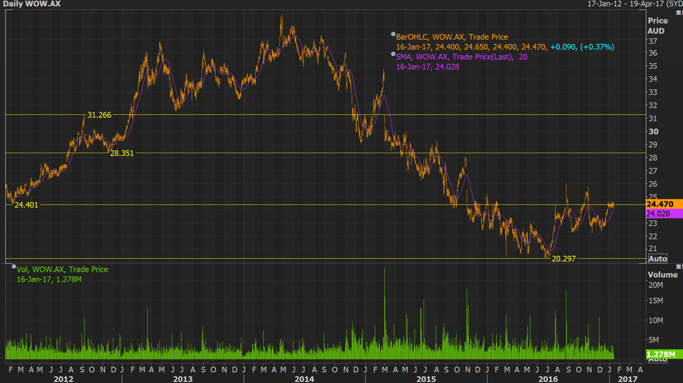Click the OHLC values line starting 16-Jan-17, 24.400
Image resolution: width=683 pixels, height=383 pixels.
pos(471,47)
